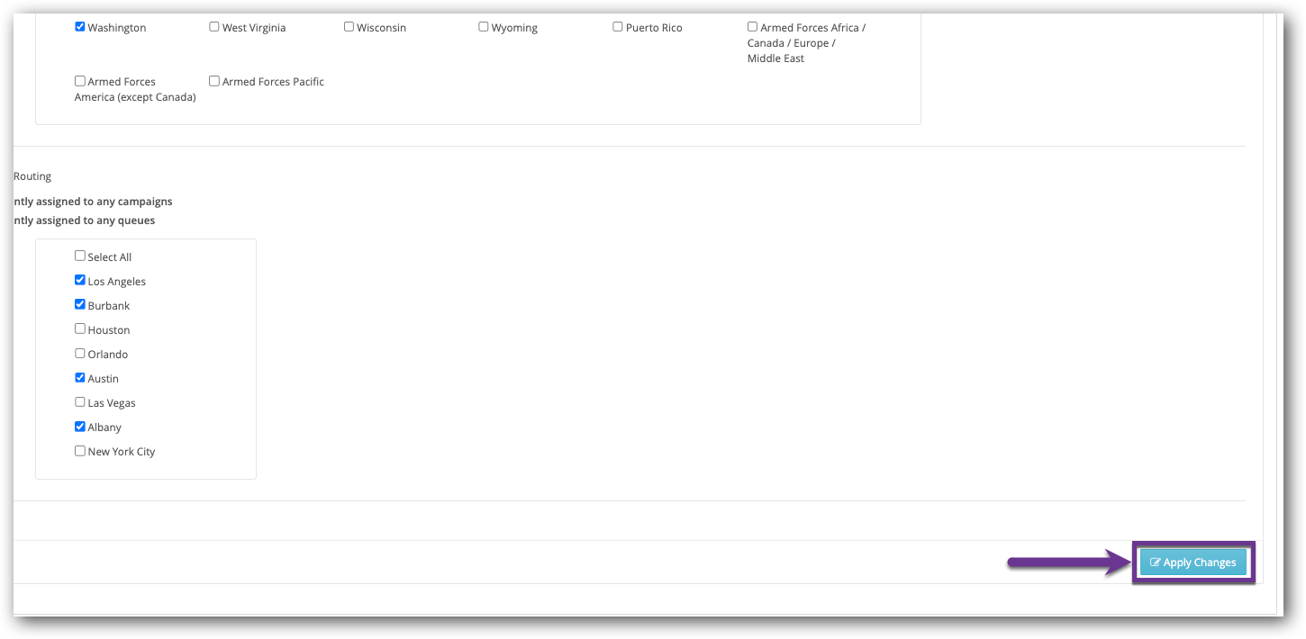Check the Armed Forces Pacific checkbox
This screenshot has width=1306, height=639.
tap(214, 80)
